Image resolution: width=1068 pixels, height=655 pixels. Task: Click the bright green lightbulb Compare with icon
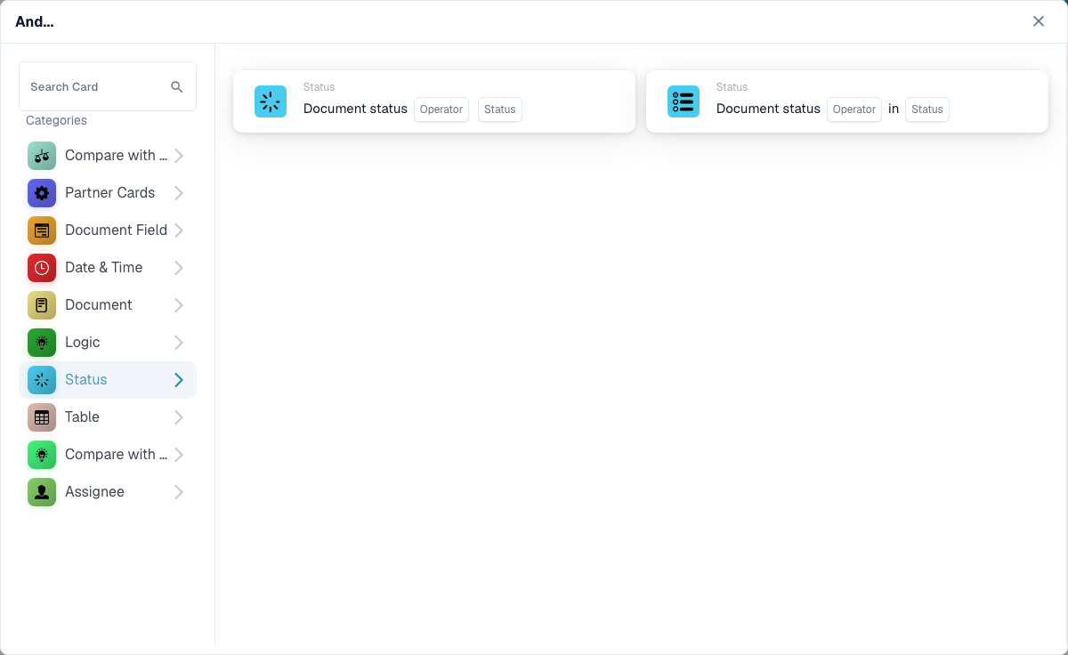[42, 455]
